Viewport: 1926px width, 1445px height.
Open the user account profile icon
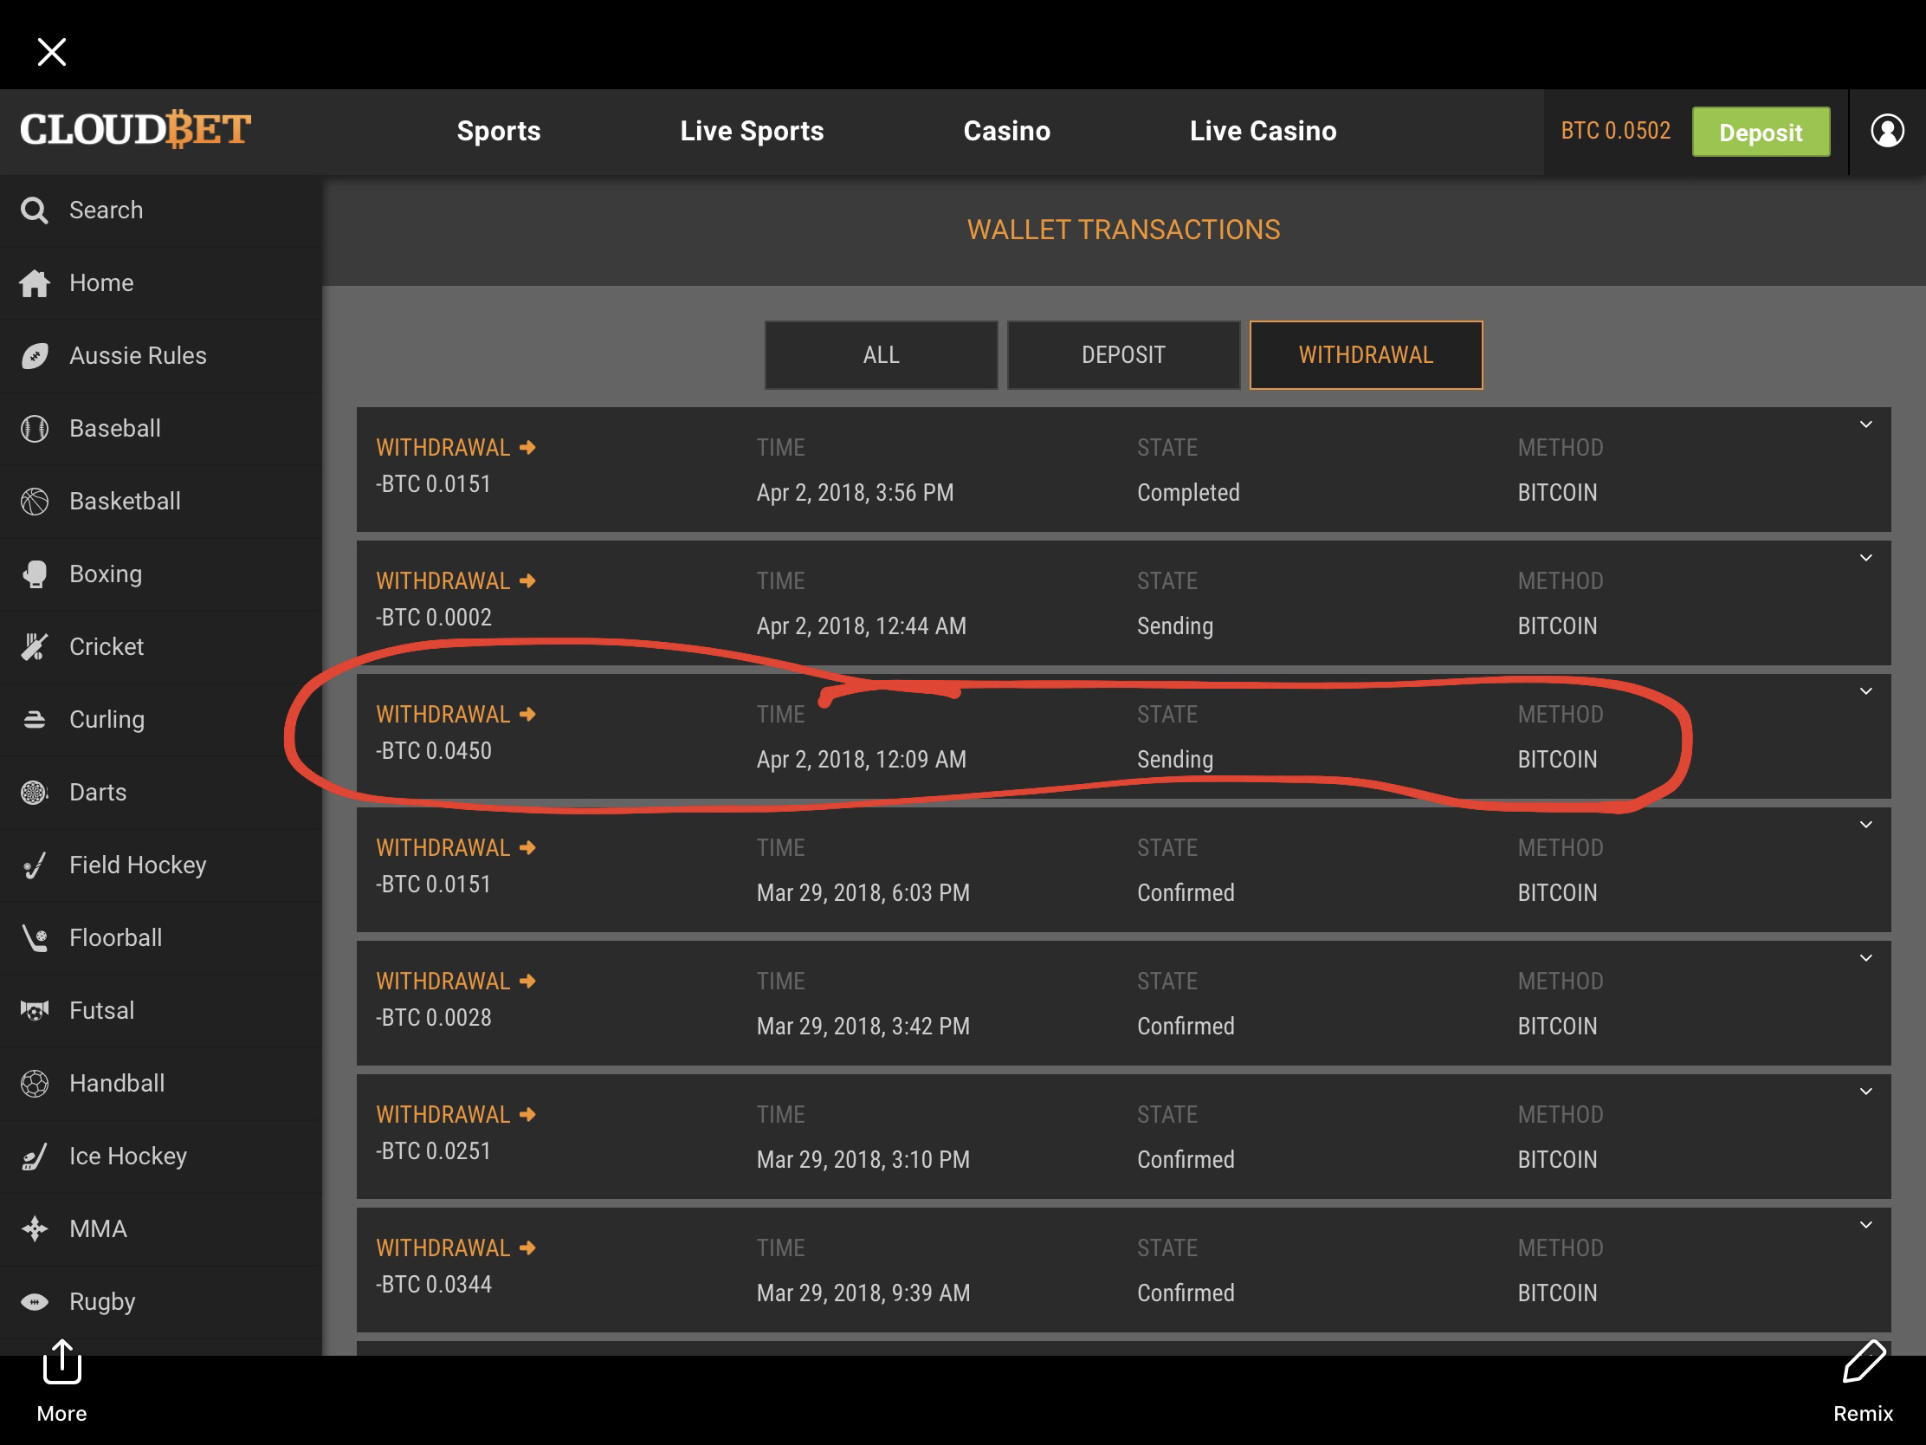[1887, 131]
